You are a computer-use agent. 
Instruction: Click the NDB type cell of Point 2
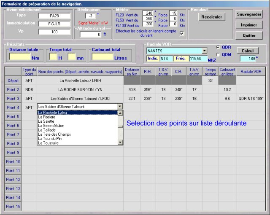pyautogui.click(x=29, y=89)
